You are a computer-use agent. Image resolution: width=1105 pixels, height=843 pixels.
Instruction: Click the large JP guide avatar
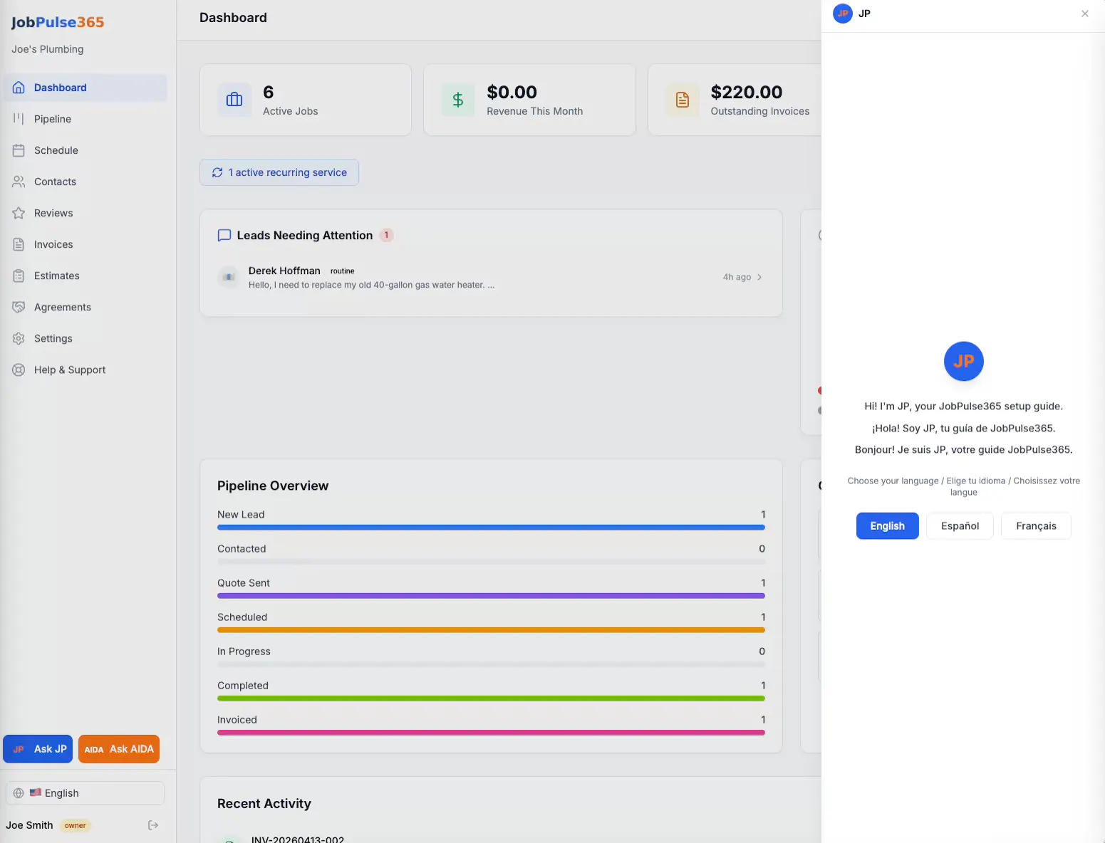pos(964,361)
